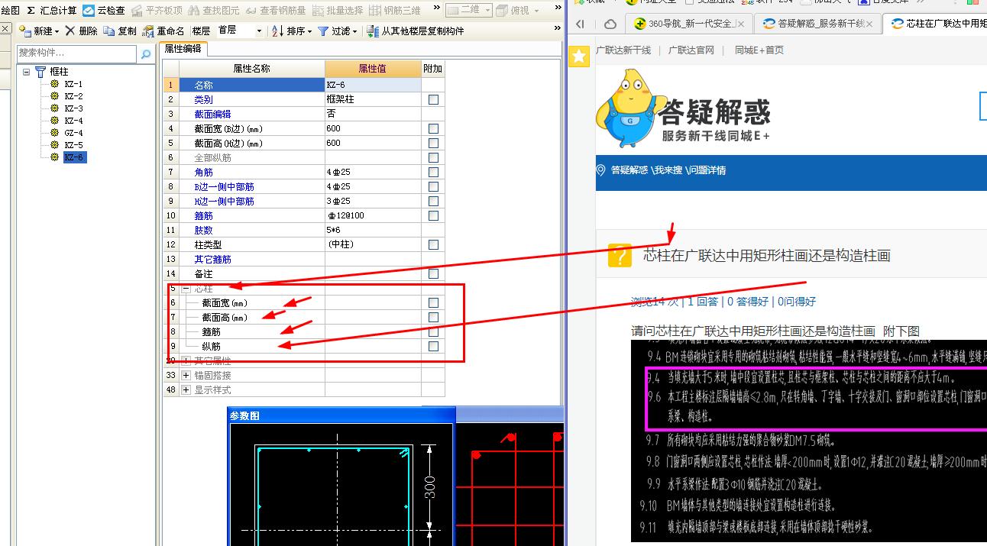
Task: Open the 绘图 menu
Action: (11, 10)
